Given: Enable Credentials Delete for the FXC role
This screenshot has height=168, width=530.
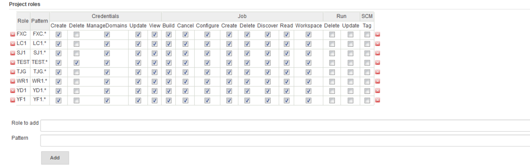Looking at the screenshot, I should point(77,35).
